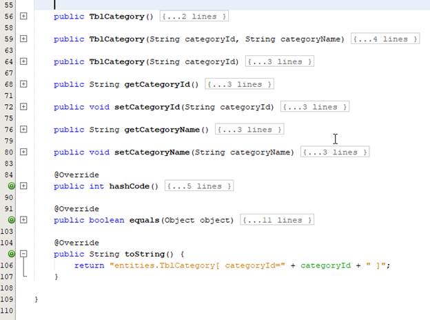Screen dimensions: 430x320
Task: Click the int keyword on hashCode line
Action: pyautogui.click(x=96, y=186)
